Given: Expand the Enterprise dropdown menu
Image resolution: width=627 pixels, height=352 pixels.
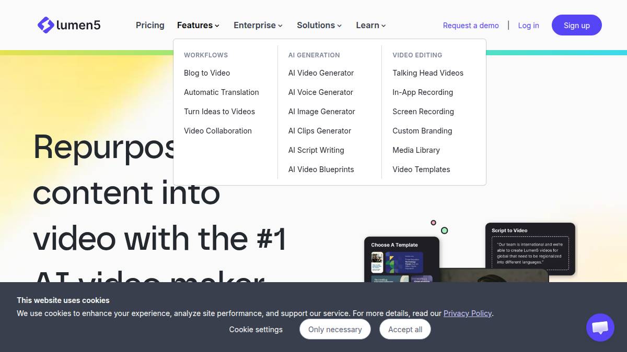Looking at the screenshot, I should click(x=258, y=25).
